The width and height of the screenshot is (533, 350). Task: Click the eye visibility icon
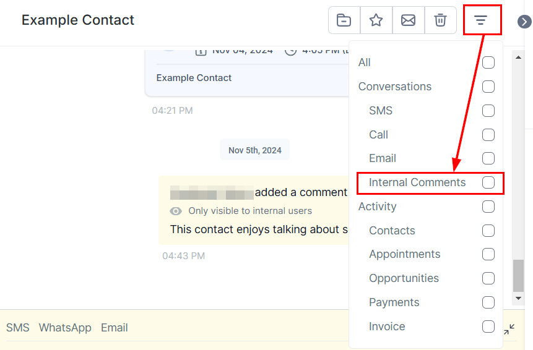(176, 211)
